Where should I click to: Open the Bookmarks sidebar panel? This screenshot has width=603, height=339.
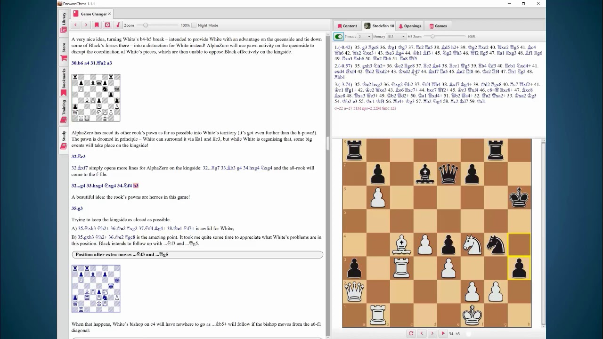click(64, 82)
